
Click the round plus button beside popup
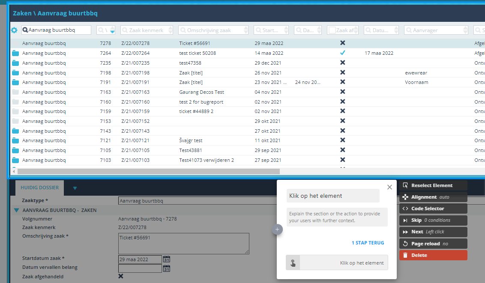point(277,229)
